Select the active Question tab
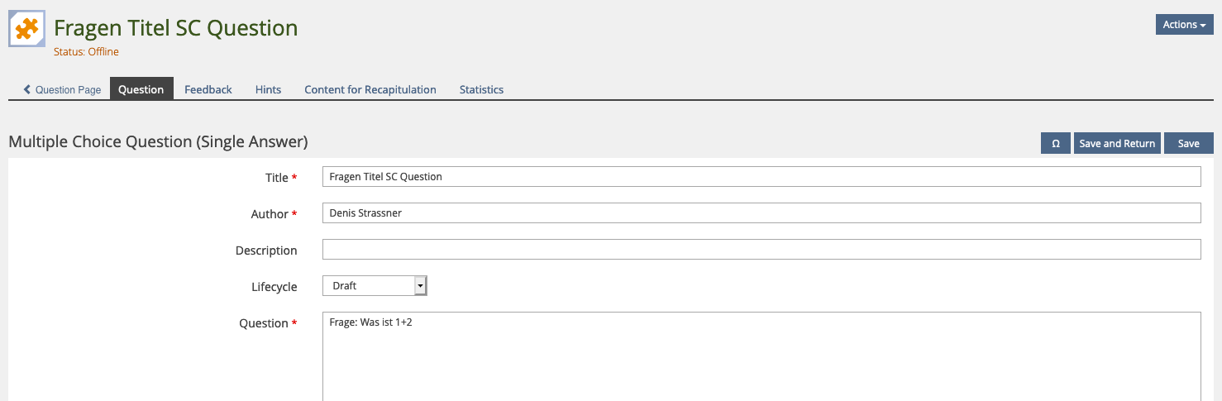Screen dimensions: 1222x401 (x=141, y=89)
